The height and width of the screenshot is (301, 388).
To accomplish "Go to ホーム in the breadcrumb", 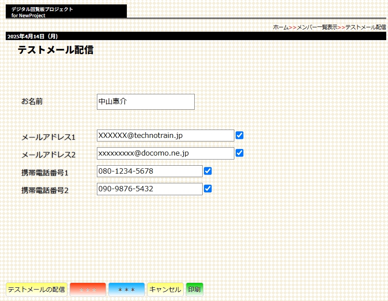I will (x=281, y=27).
